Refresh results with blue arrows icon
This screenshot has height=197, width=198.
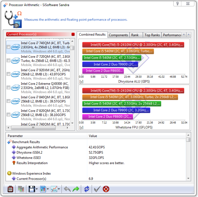pyautogui.click(x=87, y=189)
